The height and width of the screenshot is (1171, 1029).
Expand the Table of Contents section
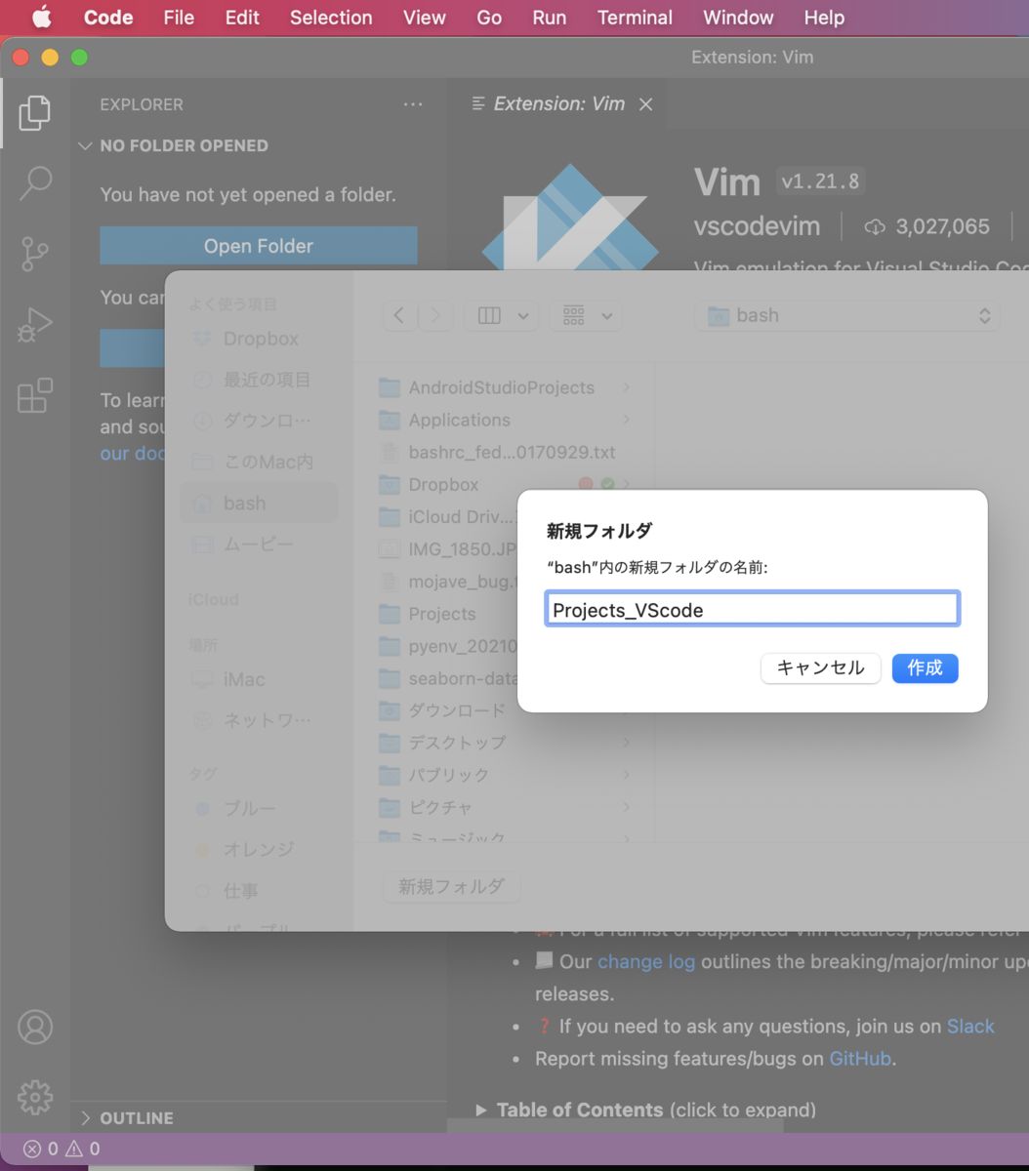click(580, 1110)
